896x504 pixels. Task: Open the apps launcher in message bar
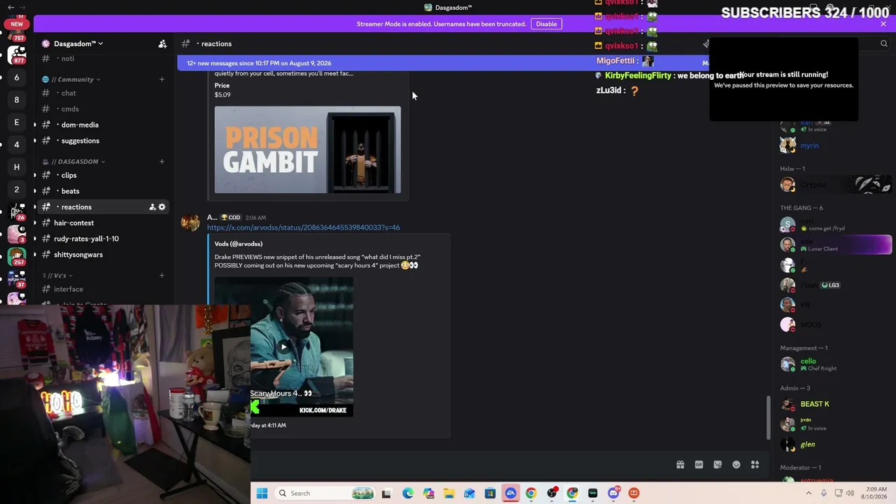pyautogui.click(x=755, y=465)
